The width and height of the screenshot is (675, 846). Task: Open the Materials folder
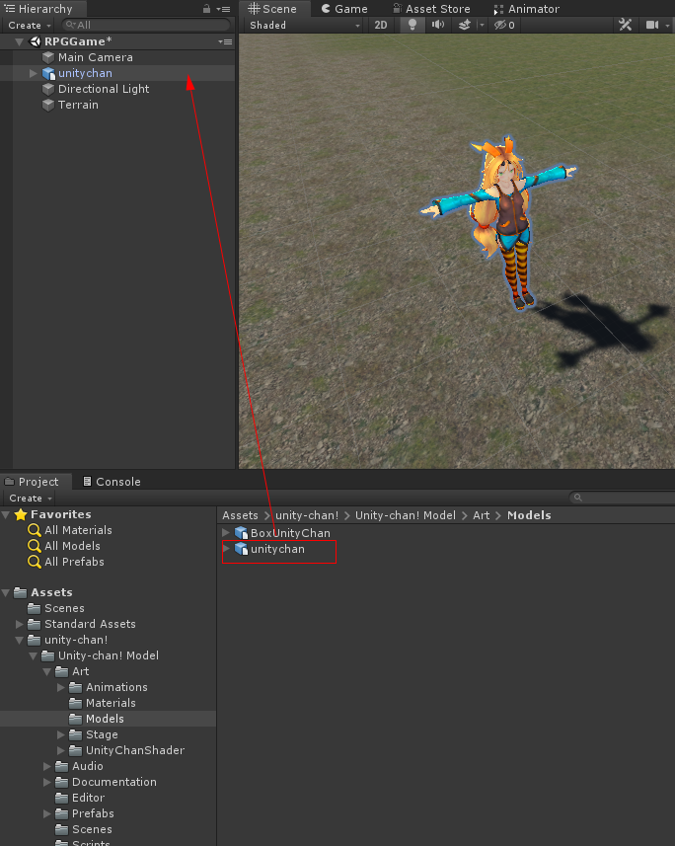tap(111, 703)
